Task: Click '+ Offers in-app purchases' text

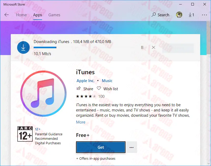Action: (96, 158)
